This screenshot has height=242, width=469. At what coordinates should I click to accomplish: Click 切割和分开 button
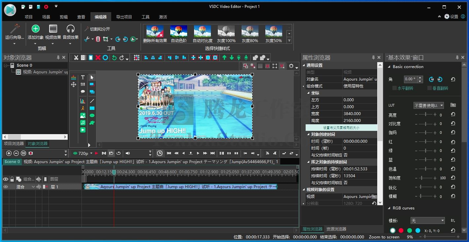[x=97, y=29]
